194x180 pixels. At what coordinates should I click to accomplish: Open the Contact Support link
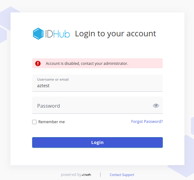click(x=122, y=175)
